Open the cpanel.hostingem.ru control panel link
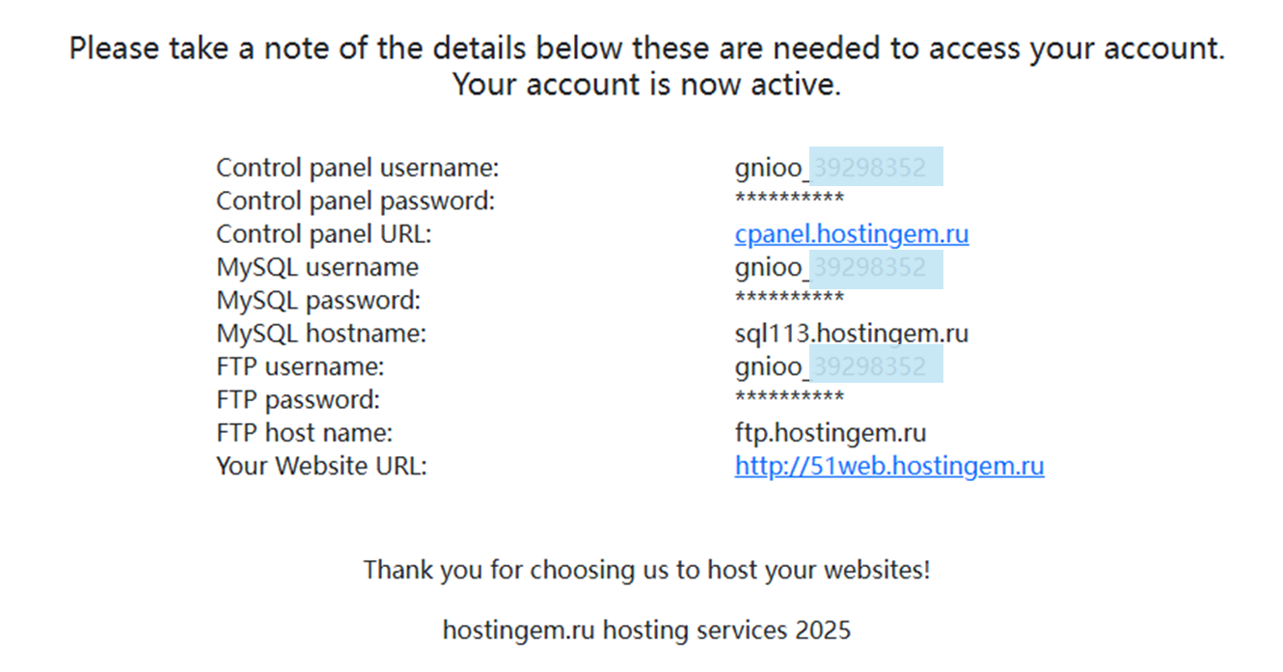1283x672 pixels. (851, 234)
